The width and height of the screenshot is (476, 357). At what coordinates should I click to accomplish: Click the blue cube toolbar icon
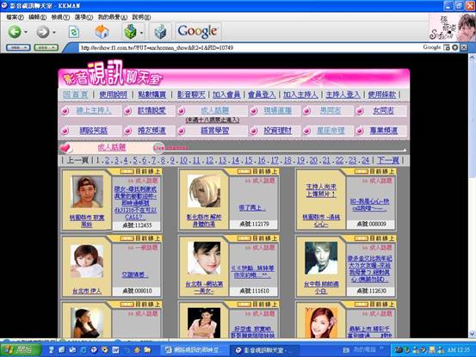pos(161,32)
